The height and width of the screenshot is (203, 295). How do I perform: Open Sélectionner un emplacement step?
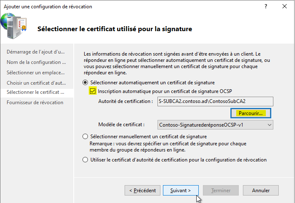(x=36, y=73)
